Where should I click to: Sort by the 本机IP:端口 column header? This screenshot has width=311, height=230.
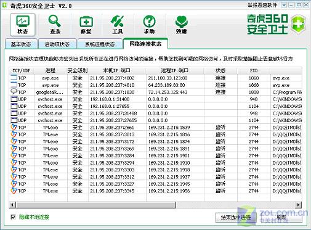pyautogui.click(x=117, y=70)
